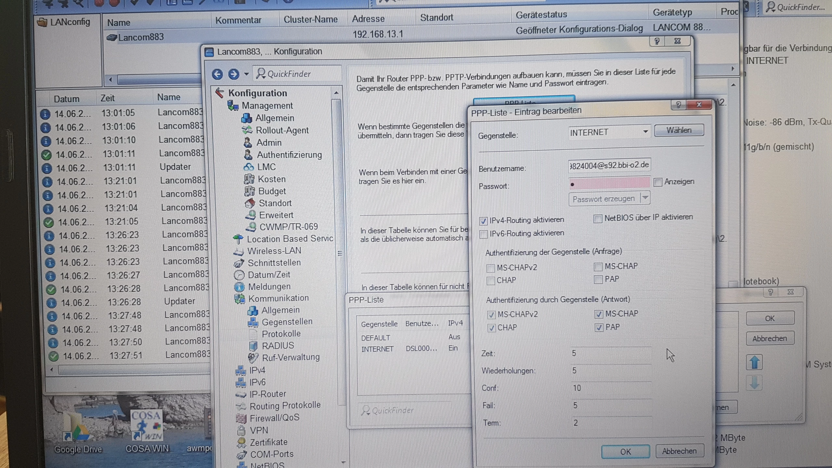This screenshot has height=468, width=832.
Task: Select the Gegenstellen tree item
Action: pyautogui.click(x=287, y=322)
